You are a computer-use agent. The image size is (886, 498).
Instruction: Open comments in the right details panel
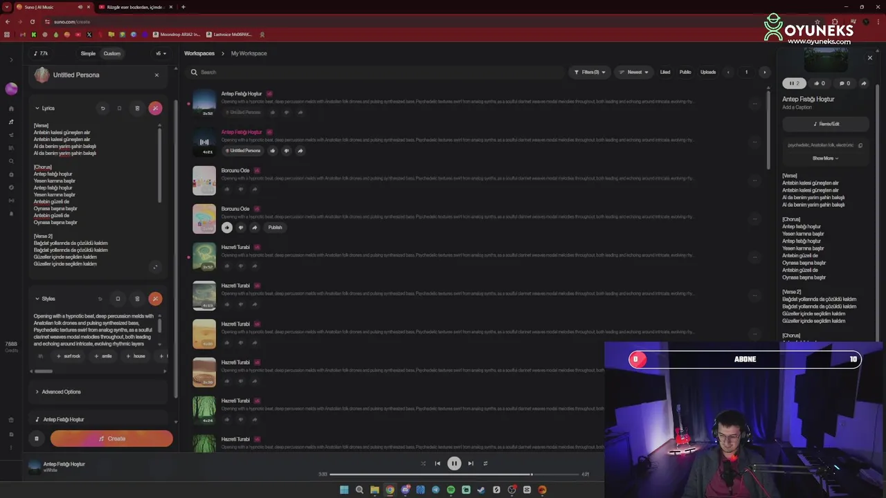pos(844,84)
